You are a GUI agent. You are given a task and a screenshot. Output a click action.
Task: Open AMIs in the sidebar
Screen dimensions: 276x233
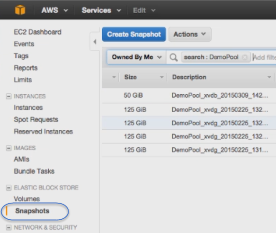pos(21,159)
